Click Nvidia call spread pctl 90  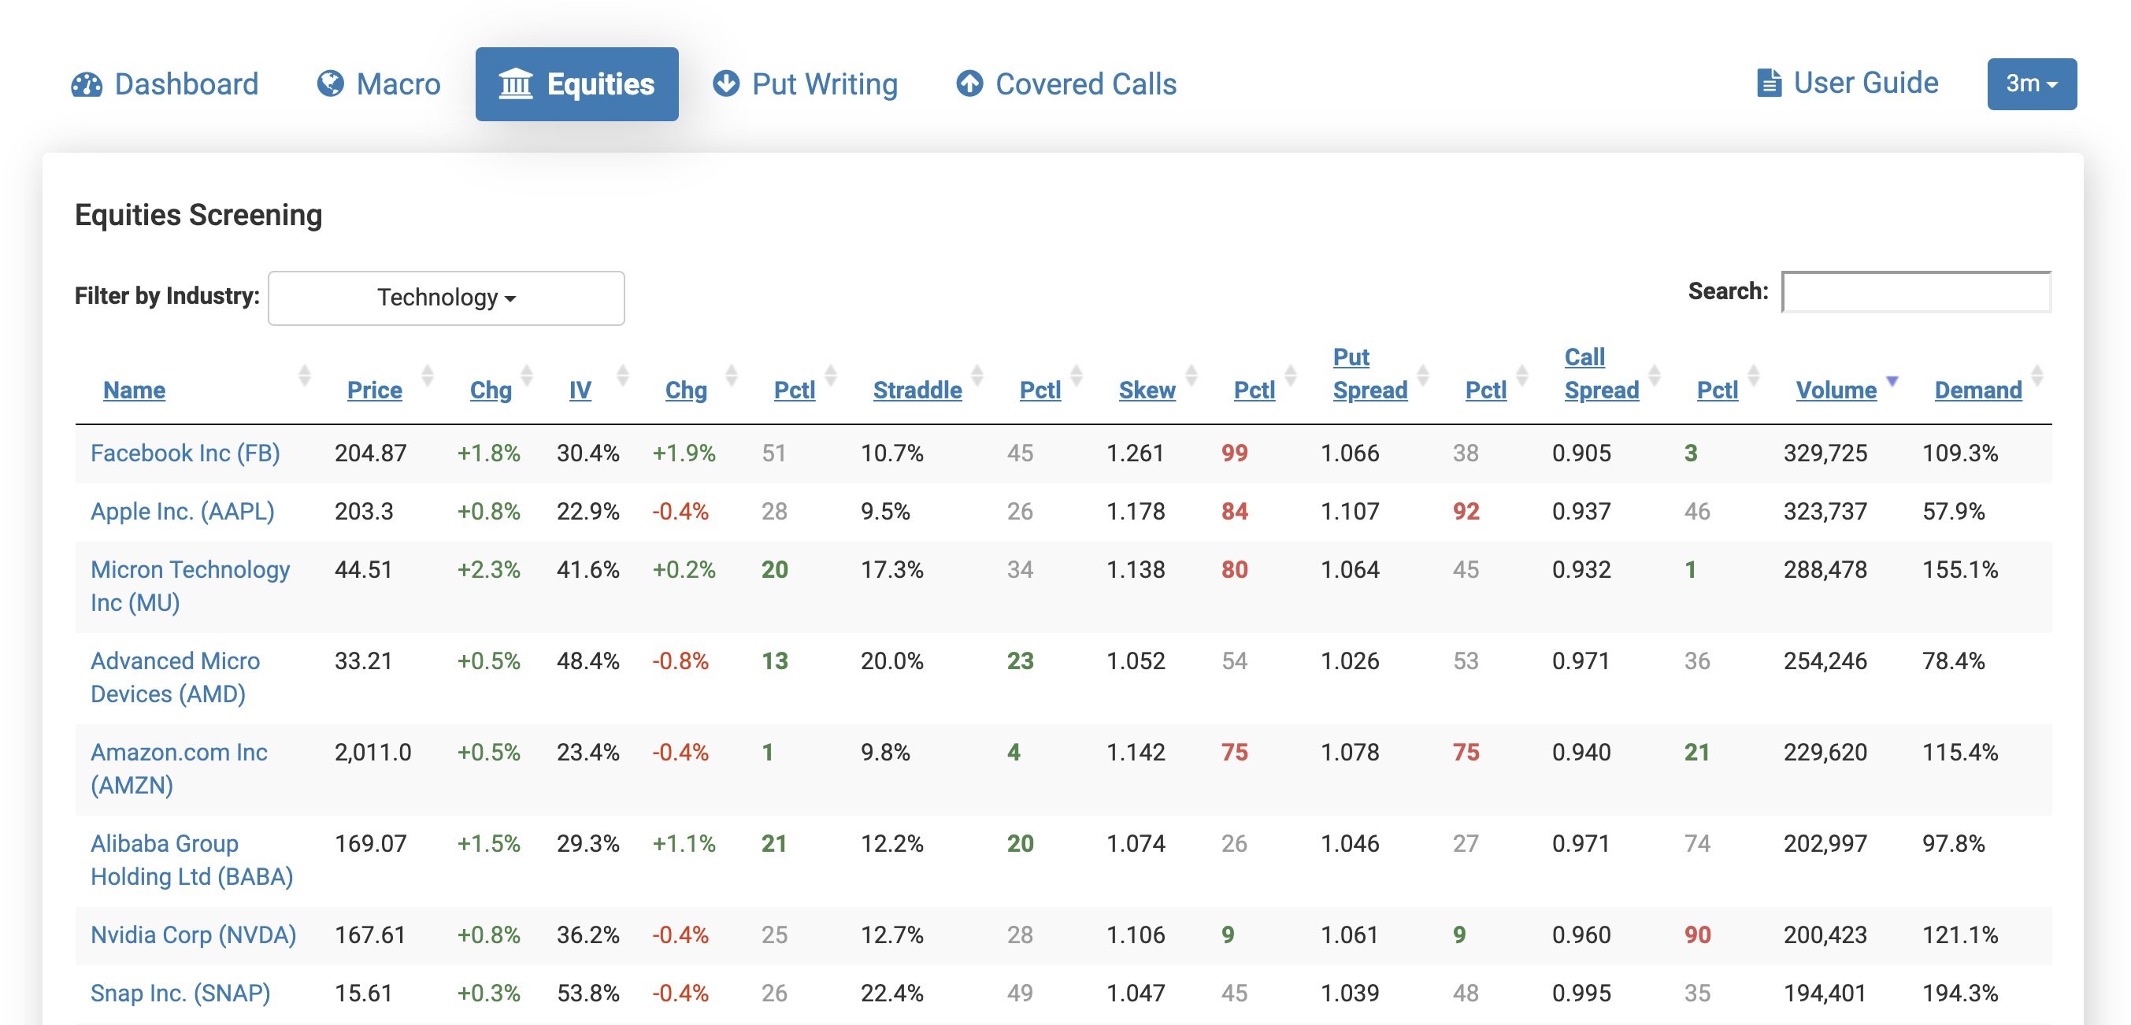point(1698,934)
